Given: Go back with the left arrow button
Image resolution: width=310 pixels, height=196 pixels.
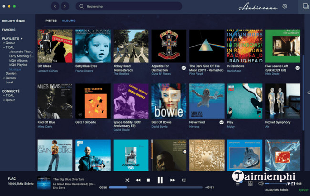Looking at the screenshot, I should pyautogui.click(x=55, y=6).
